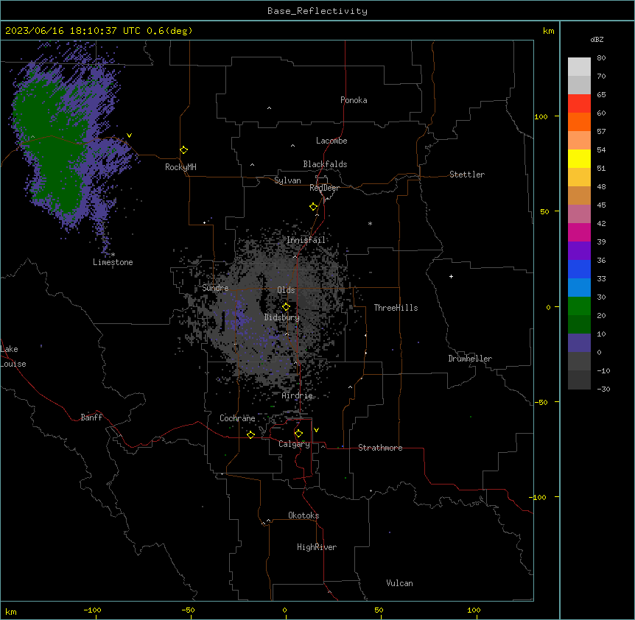The image size is (635, 620).
Task: Click the 100 tick on the vertical axis
Action: [x=541, y=116]
